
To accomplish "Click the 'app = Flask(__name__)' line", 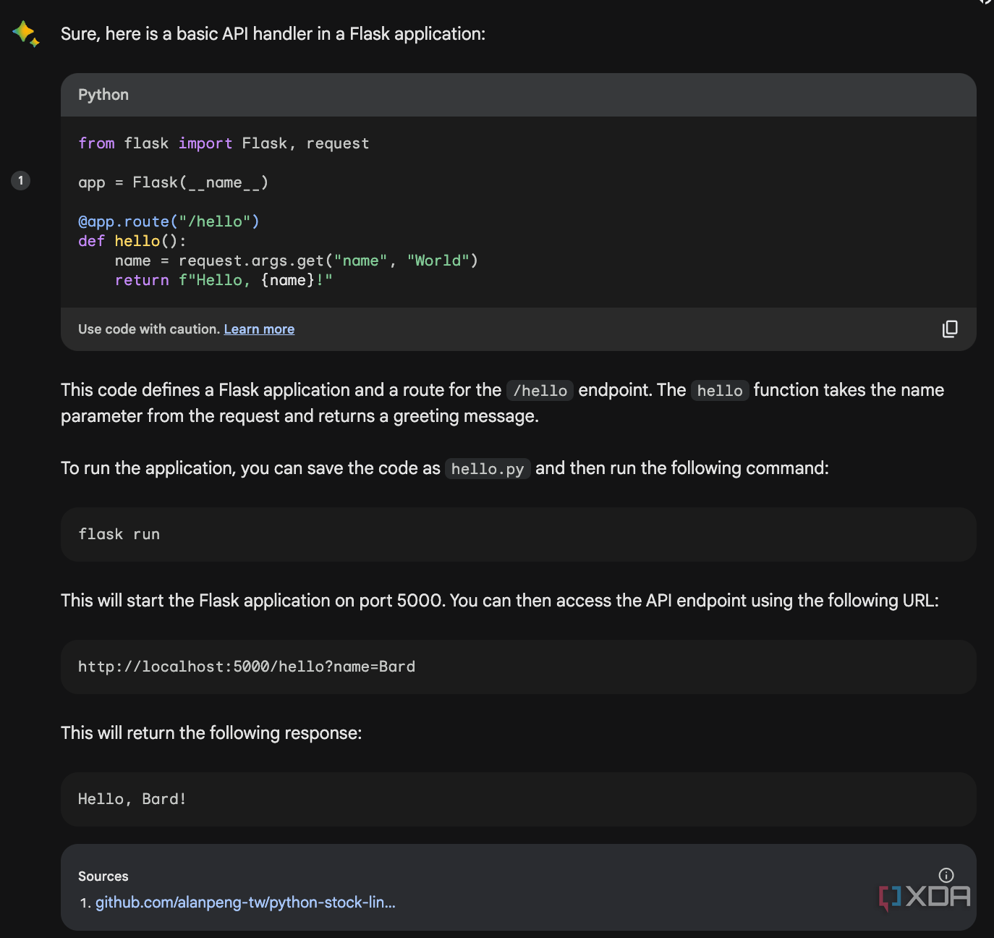I will tap(174, 182).
